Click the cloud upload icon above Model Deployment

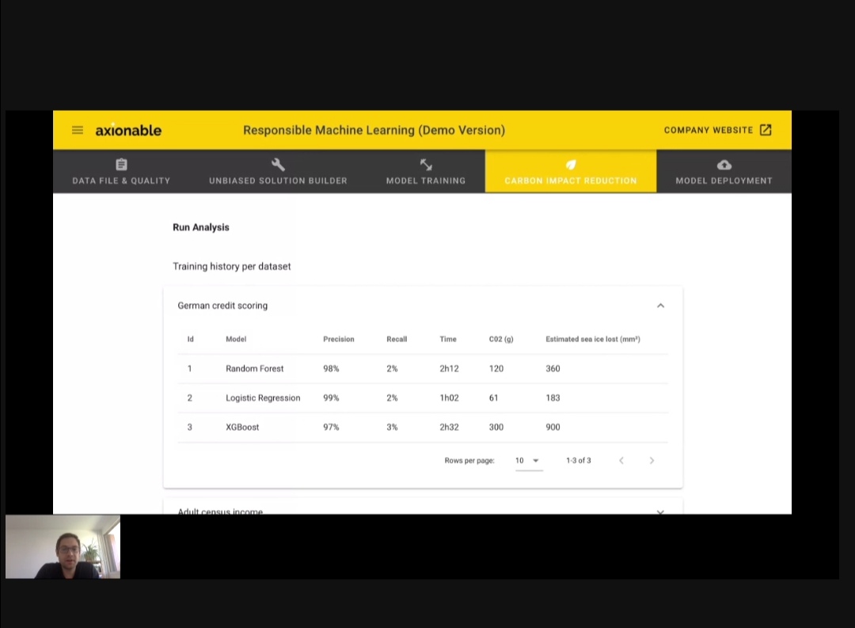pos(724,164)
